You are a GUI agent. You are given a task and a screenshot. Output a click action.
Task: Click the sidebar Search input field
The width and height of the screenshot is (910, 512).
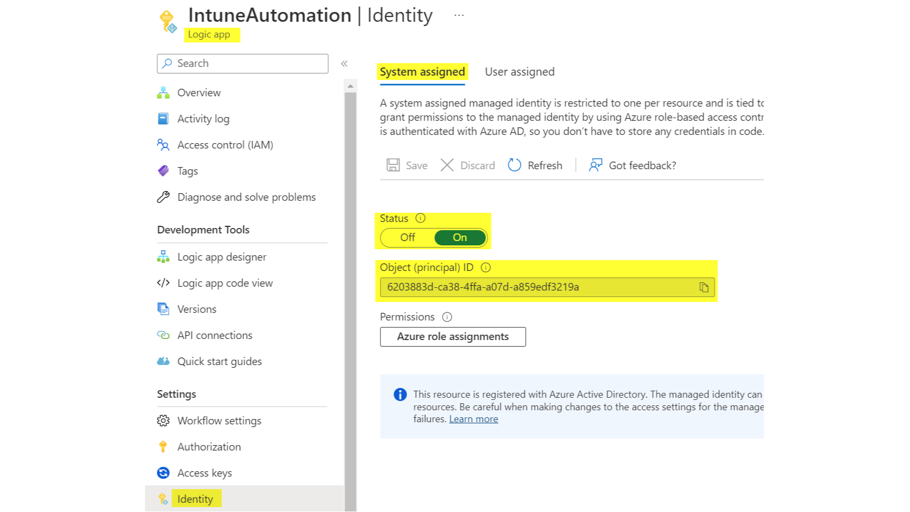click(x=243, y=64)
